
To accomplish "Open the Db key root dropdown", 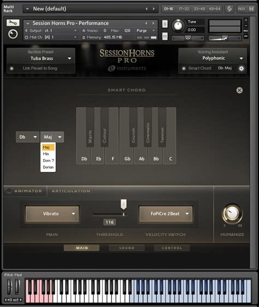I will tap(27, 137).
